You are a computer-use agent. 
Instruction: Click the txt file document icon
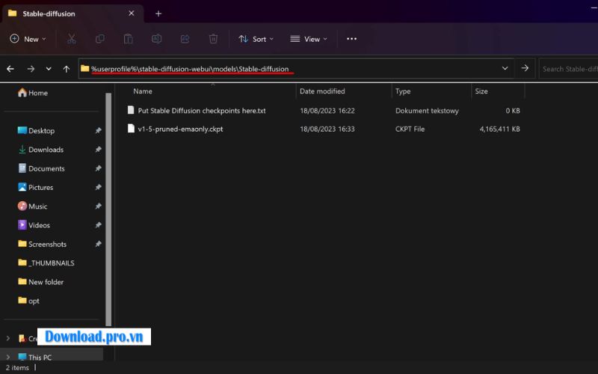(x=131, y=110)
